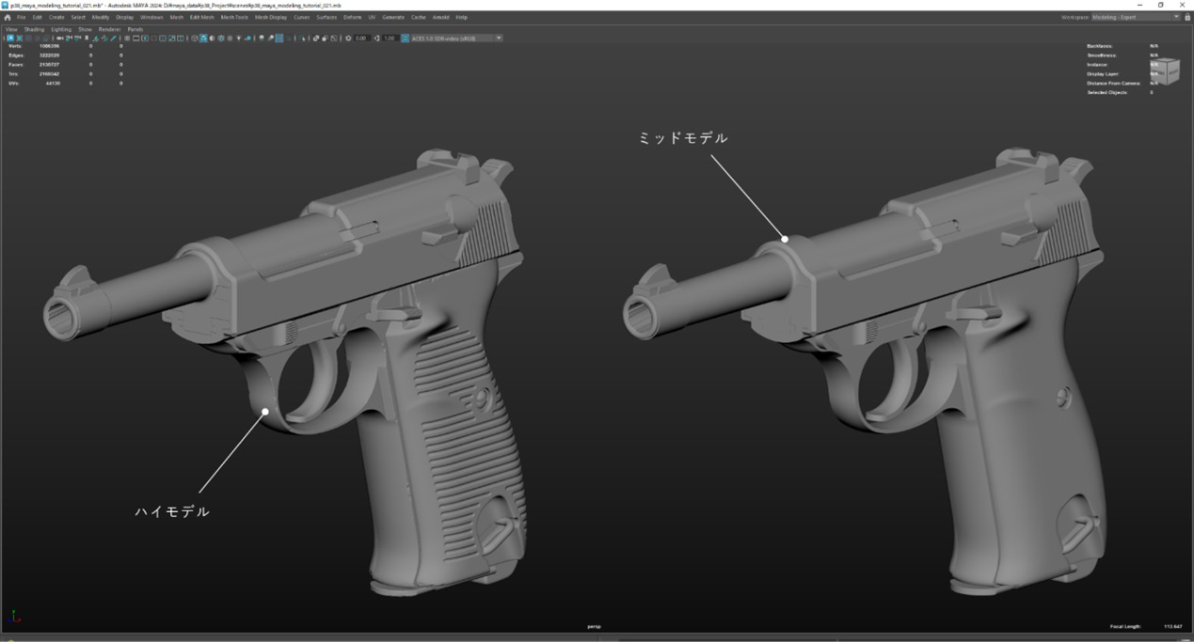Open the Arnold menu
This screenshot has height=642, width=1194.
tap(440, 17)
